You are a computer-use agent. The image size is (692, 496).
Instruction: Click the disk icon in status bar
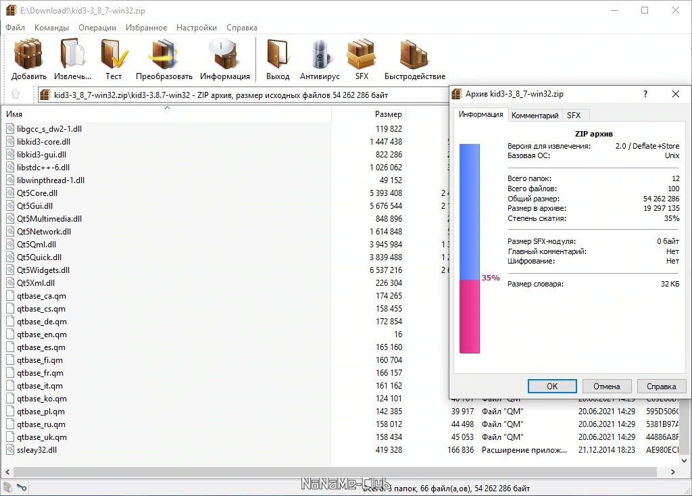pos(8,487)
